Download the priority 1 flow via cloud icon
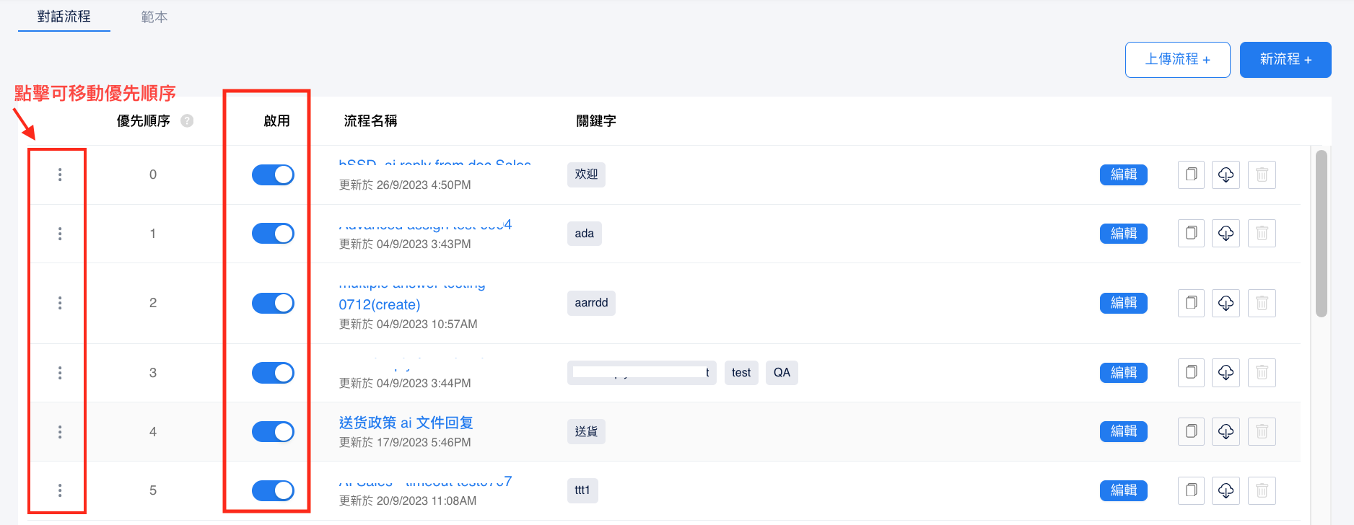1354x525 pixels. click(1226, 234)
